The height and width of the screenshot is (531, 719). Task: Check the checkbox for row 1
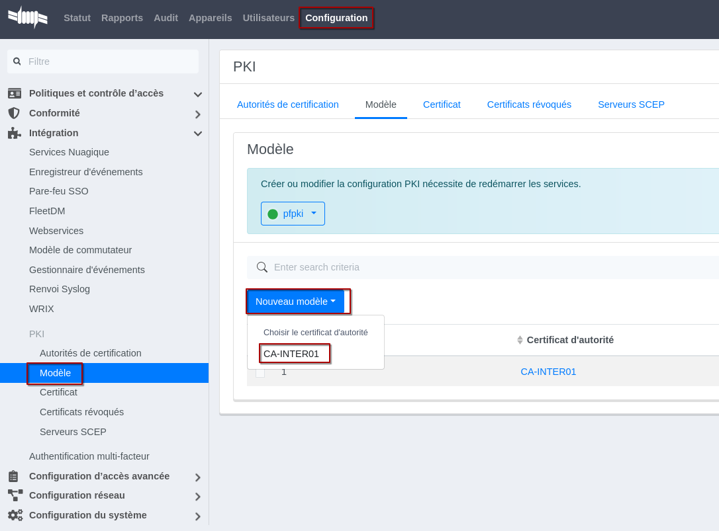click(260, 372)
